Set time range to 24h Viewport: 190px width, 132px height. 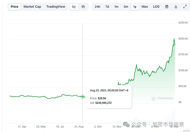point(98,7)
